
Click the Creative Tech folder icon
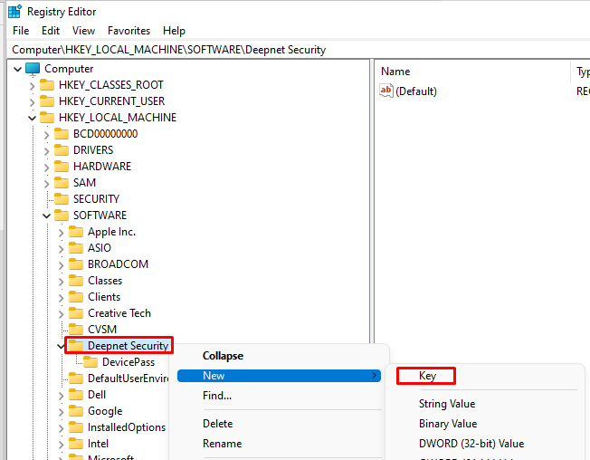tap(76, 313)
